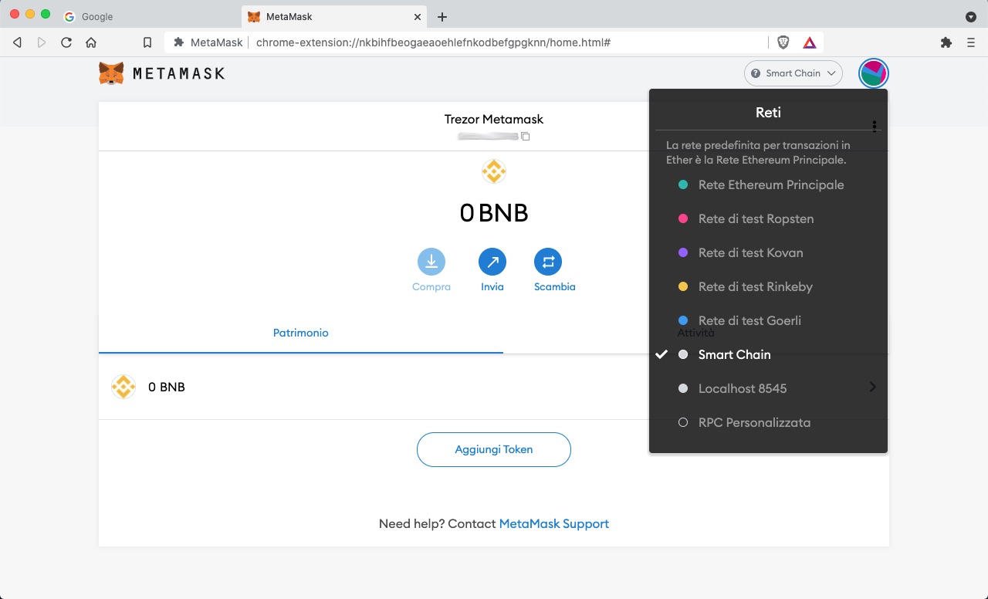The image size is (988, 599).
Task: Open Brave Rewards triangle icon
Action: pyautogui.click(x=809, y=42)
